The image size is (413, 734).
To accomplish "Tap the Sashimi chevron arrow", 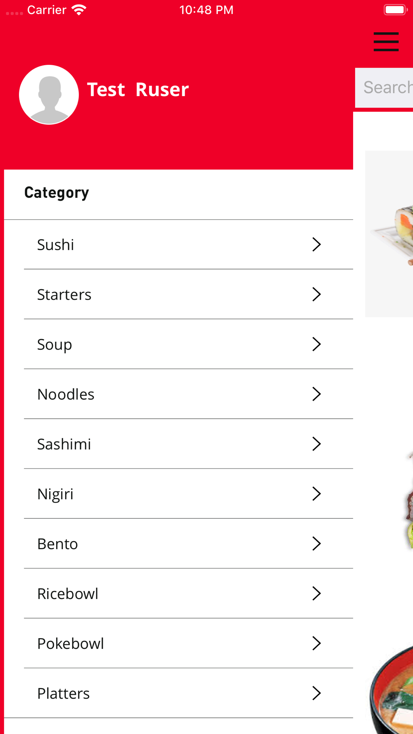I will (x=316, y=444).
